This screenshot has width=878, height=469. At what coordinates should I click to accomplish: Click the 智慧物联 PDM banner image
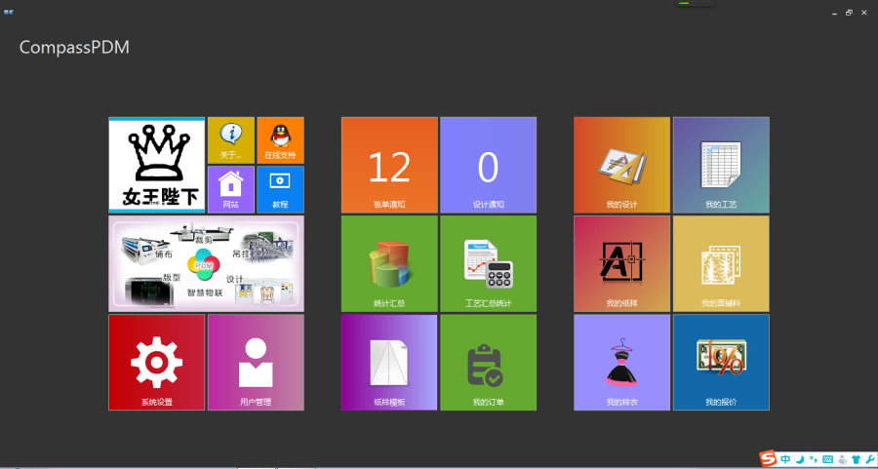tap(206, 263)
